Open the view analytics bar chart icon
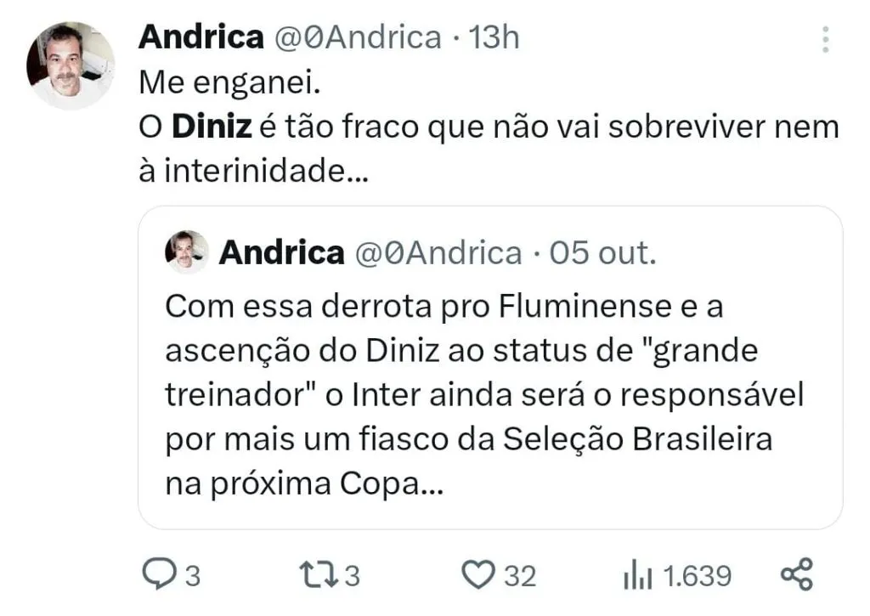 [x=637, y=576]
